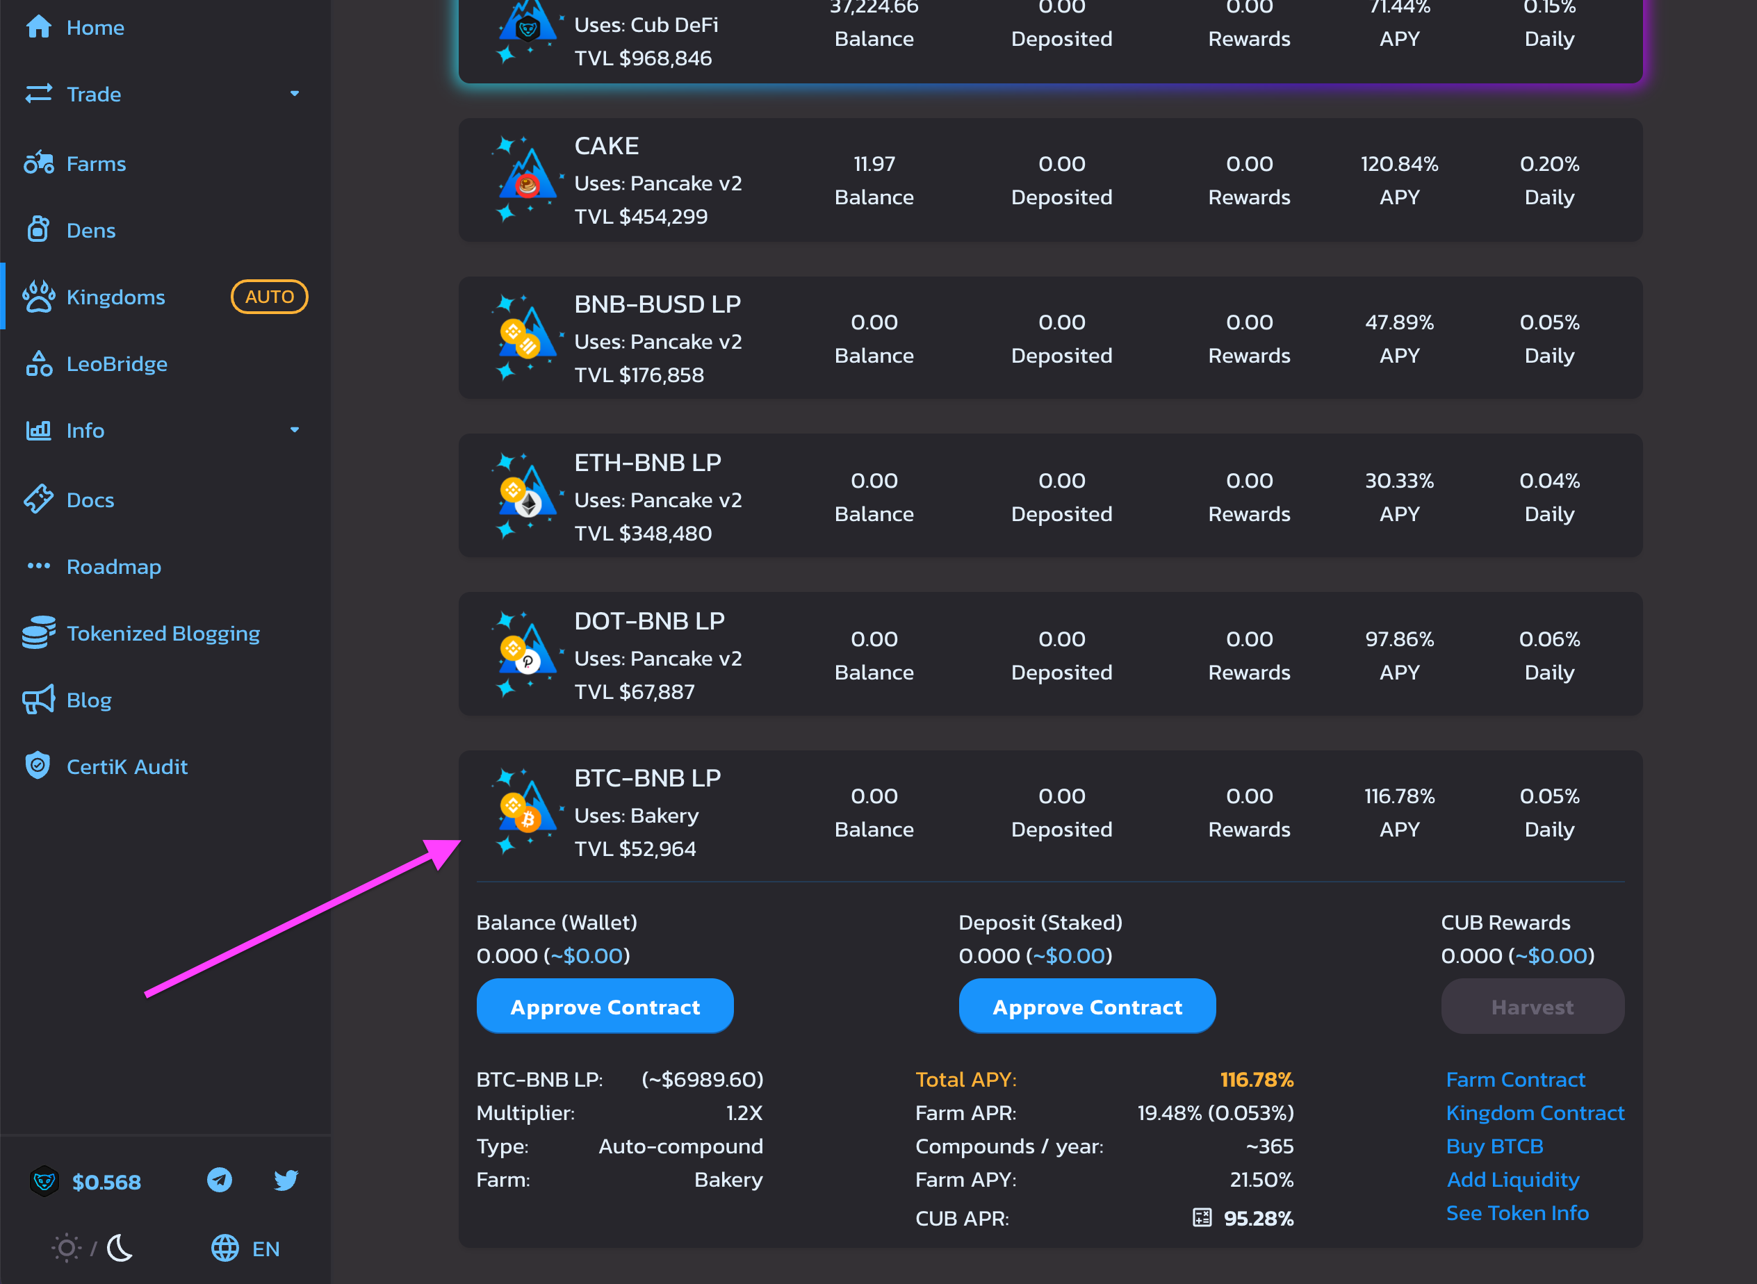The height and width of the screenshot is (1284, 1757).
Task: Click the Kingdoms paw icon
Action: [38, 297]
